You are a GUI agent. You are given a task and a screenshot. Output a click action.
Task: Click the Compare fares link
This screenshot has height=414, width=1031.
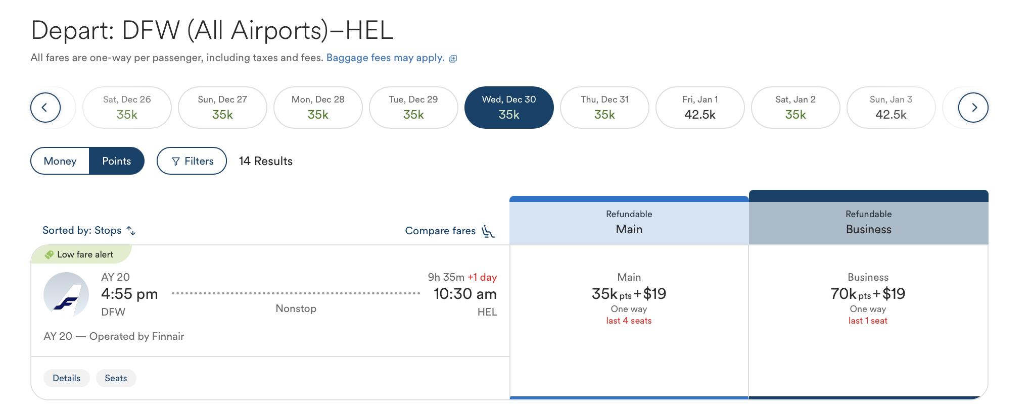coord(440,231)
